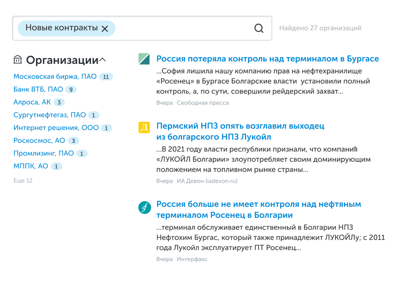
Task: Open Интернет решения, ООО organization
Action: tap(56, 128)
